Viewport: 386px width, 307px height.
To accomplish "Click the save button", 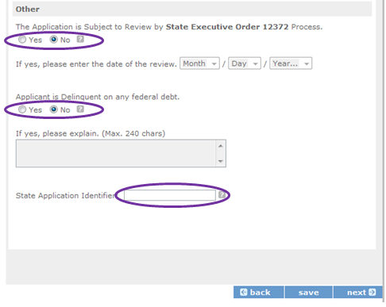I will [x=309, y=292].
